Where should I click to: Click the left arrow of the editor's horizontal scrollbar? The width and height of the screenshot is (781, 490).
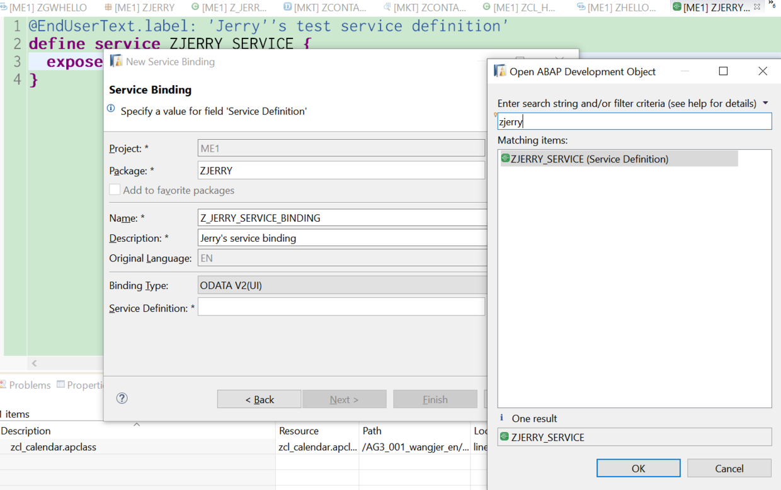(x=35, y=363)
